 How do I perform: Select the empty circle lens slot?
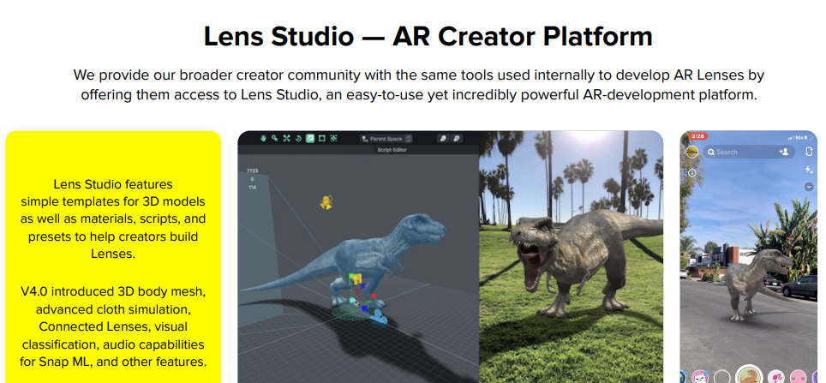point(722,377)
